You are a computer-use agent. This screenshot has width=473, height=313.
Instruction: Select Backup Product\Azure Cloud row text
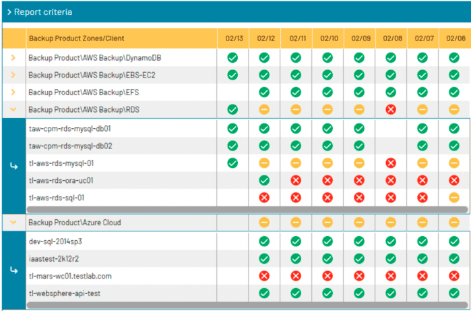[x=75, y=223]
